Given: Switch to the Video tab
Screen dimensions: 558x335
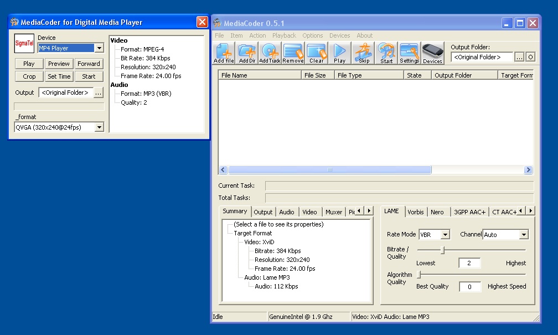Looking at the screenshot, I should coord(309,212).
